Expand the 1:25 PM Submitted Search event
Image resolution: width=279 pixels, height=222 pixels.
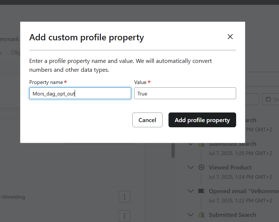pos(191,144)
